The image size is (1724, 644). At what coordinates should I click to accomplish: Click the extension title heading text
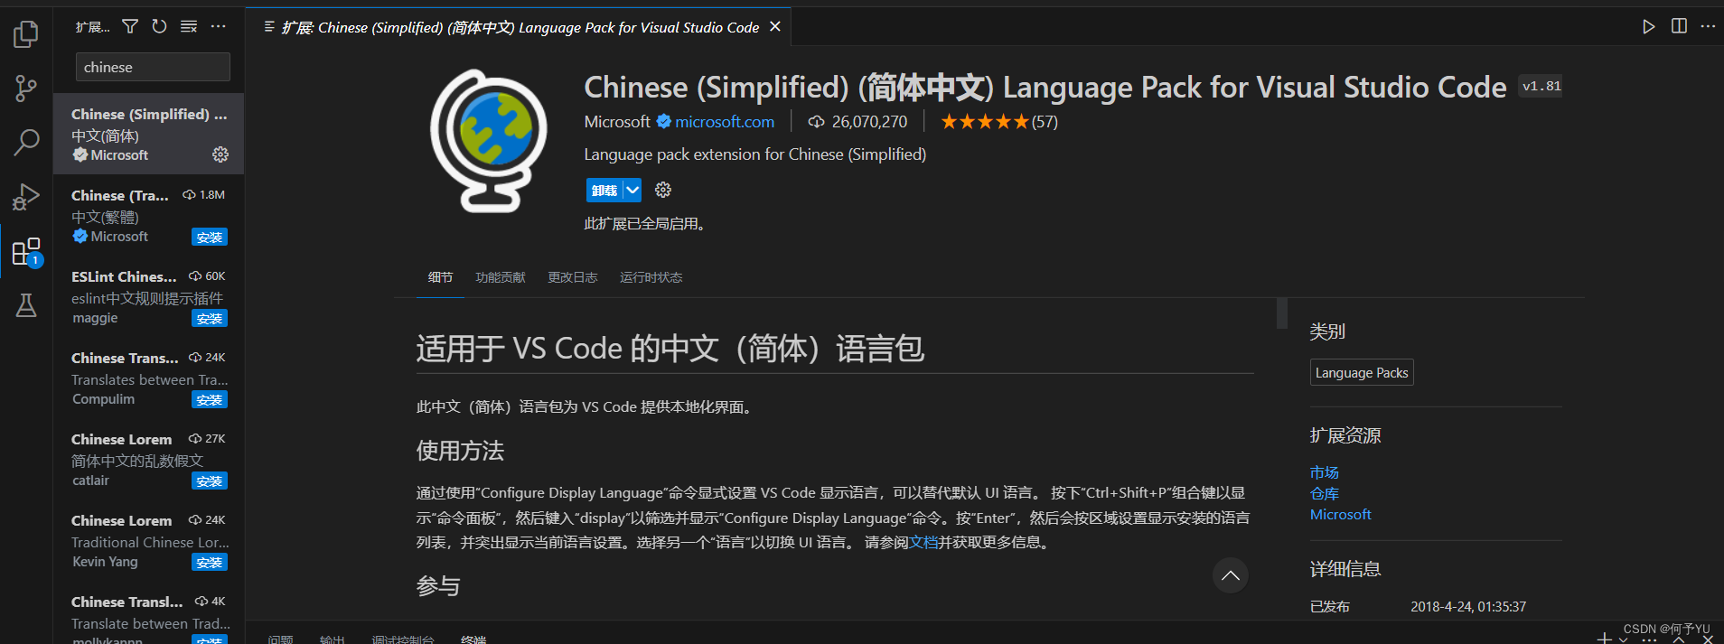tap(1045, 87)
